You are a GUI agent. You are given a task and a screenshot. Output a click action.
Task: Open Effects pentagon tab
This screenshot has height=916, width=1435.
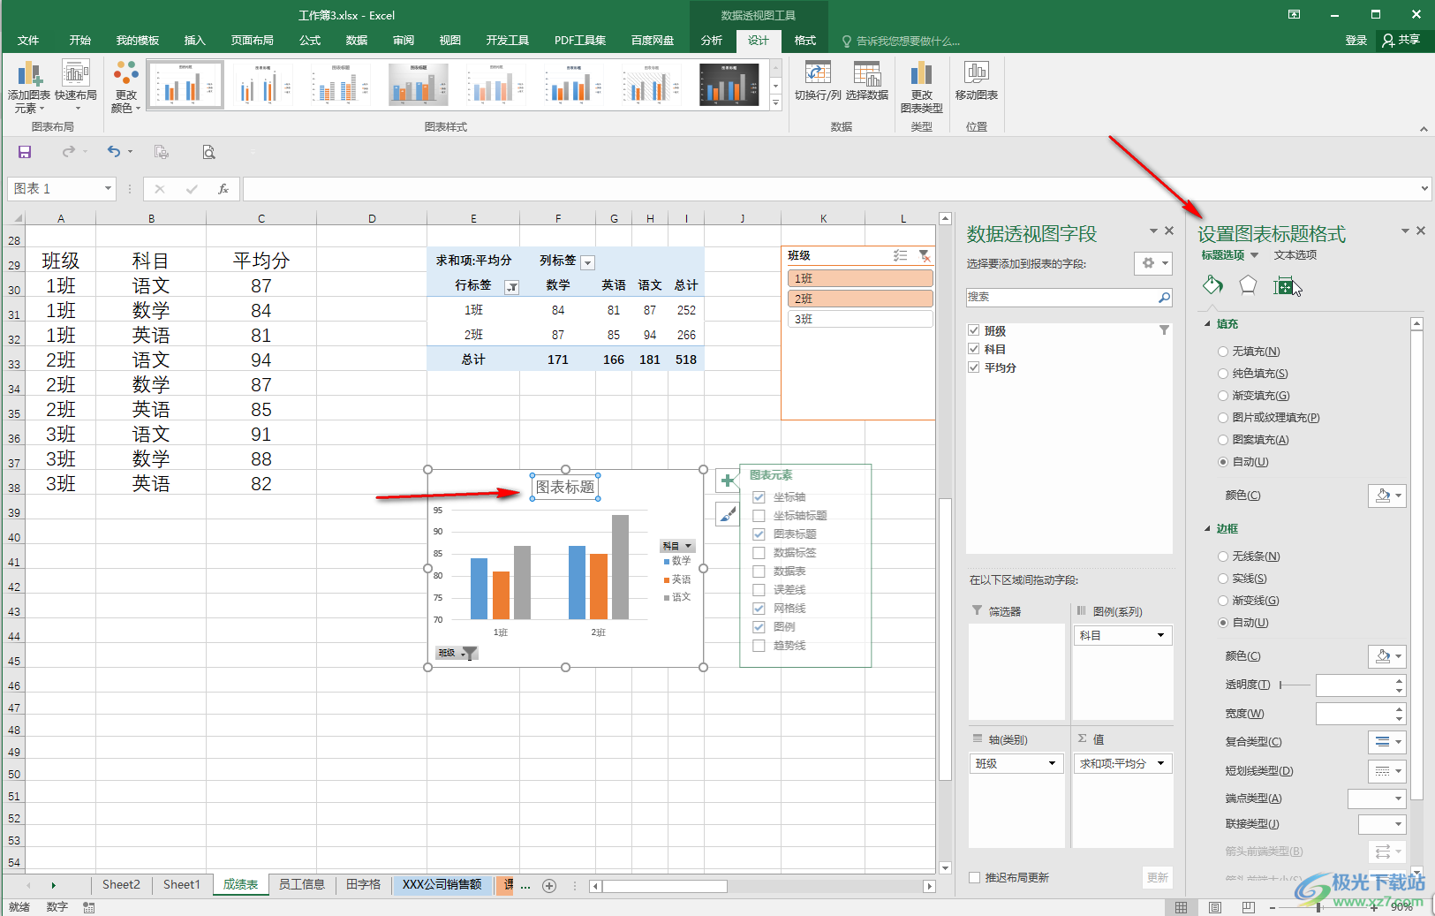point(1248,284)
